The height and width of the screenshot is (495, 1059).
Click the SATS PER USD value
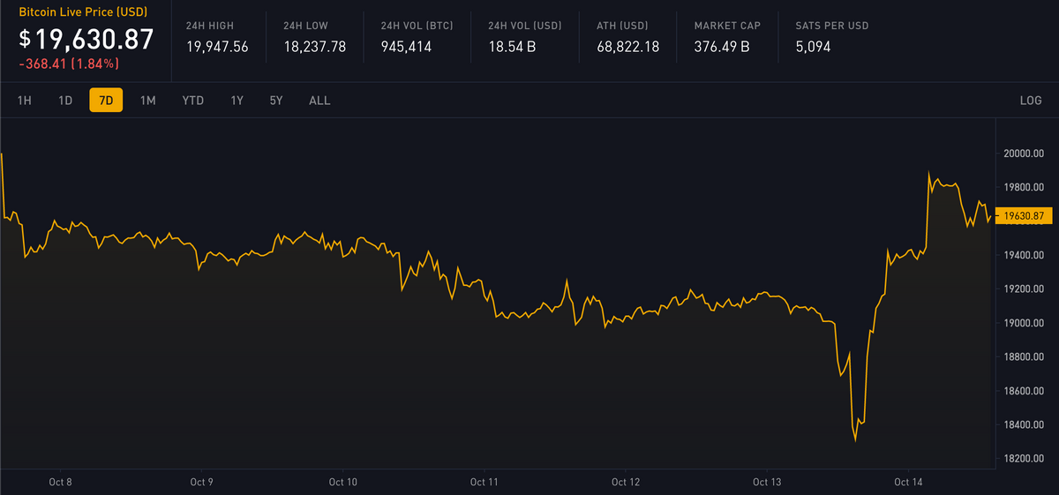pos(813,46)
